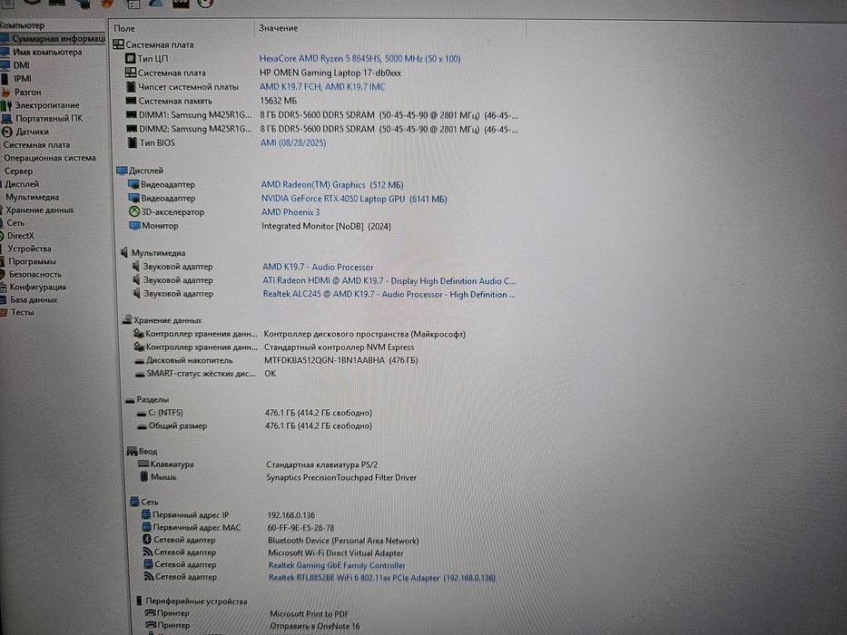Screen dimensions: 847x635
Task: Open HexaCore AMD Ryzen 5 8645HS link
Action: [x=359, y=59]
